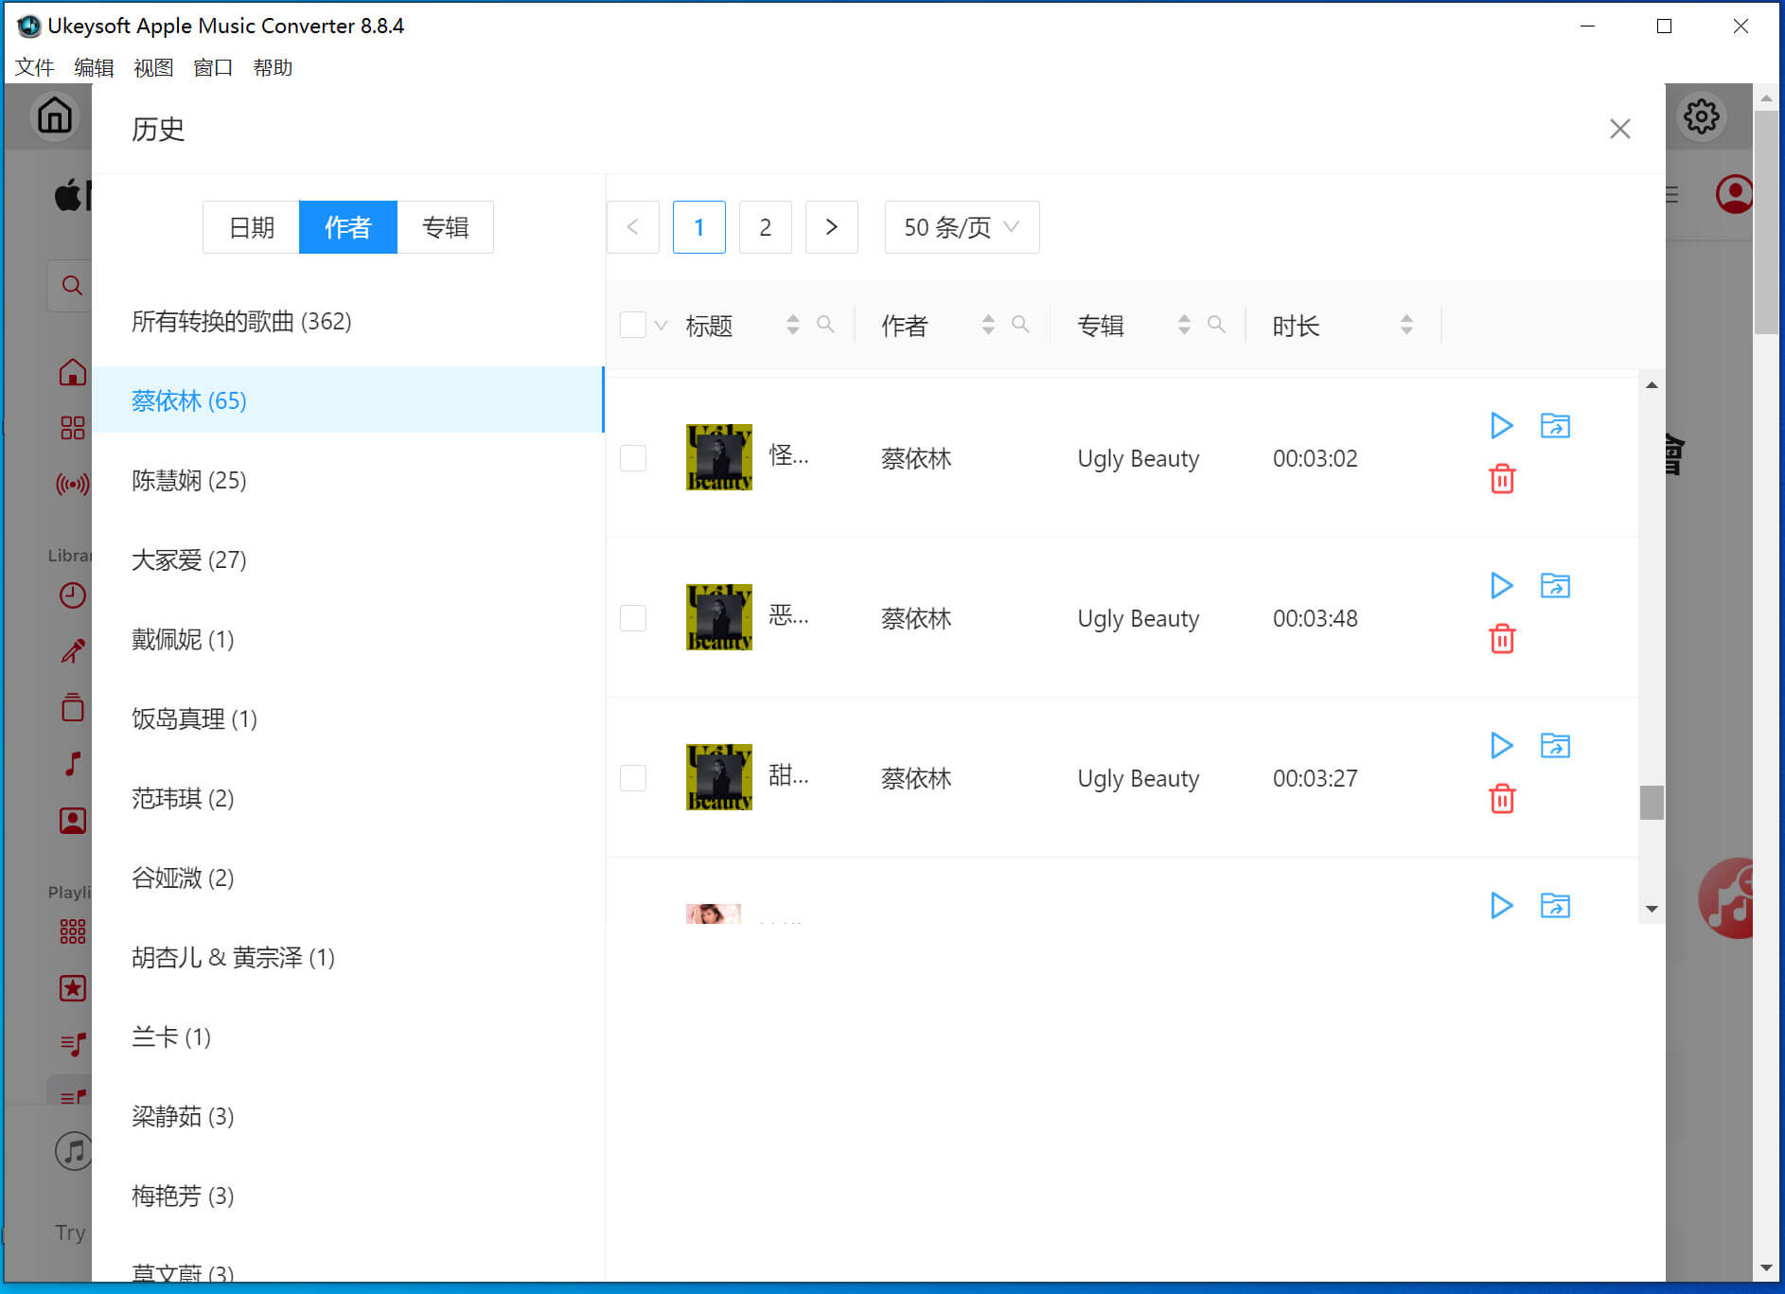1785x1294 pixels.
Task: Delete the 00:03:02 song entry
Action: [x=1502, y=479]
